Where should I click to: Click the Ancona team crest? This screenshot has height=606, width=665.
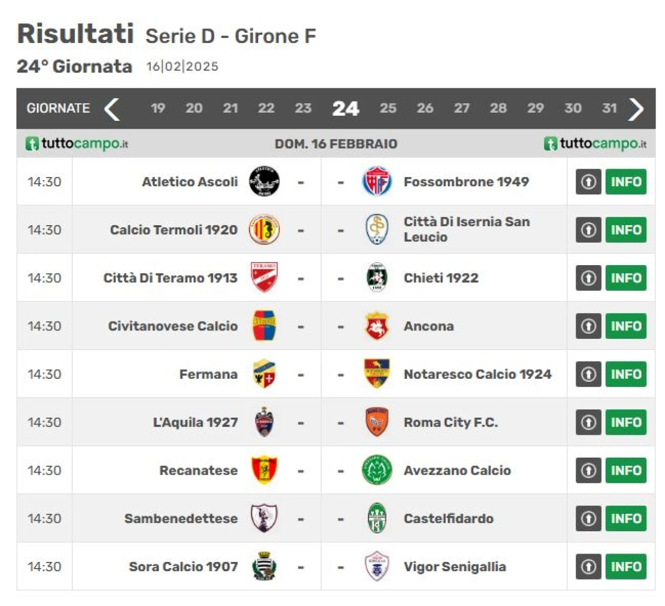[377, 326]
